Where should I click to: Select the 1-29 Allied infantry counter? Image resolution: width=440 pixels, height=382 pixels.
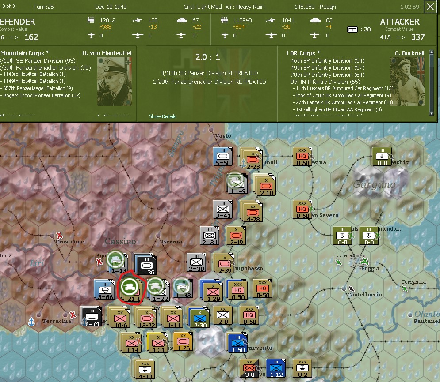[x=212, y=291]
